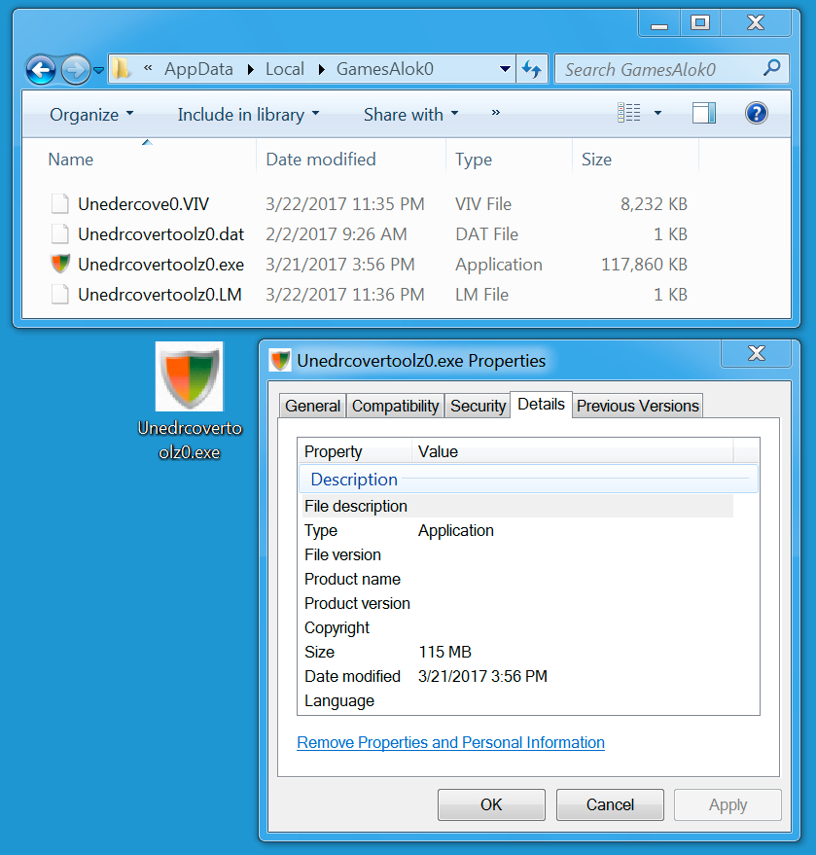
Task: Go back using the Explorer back arrow
Action: pyautogui.click(x=41, y=70)
